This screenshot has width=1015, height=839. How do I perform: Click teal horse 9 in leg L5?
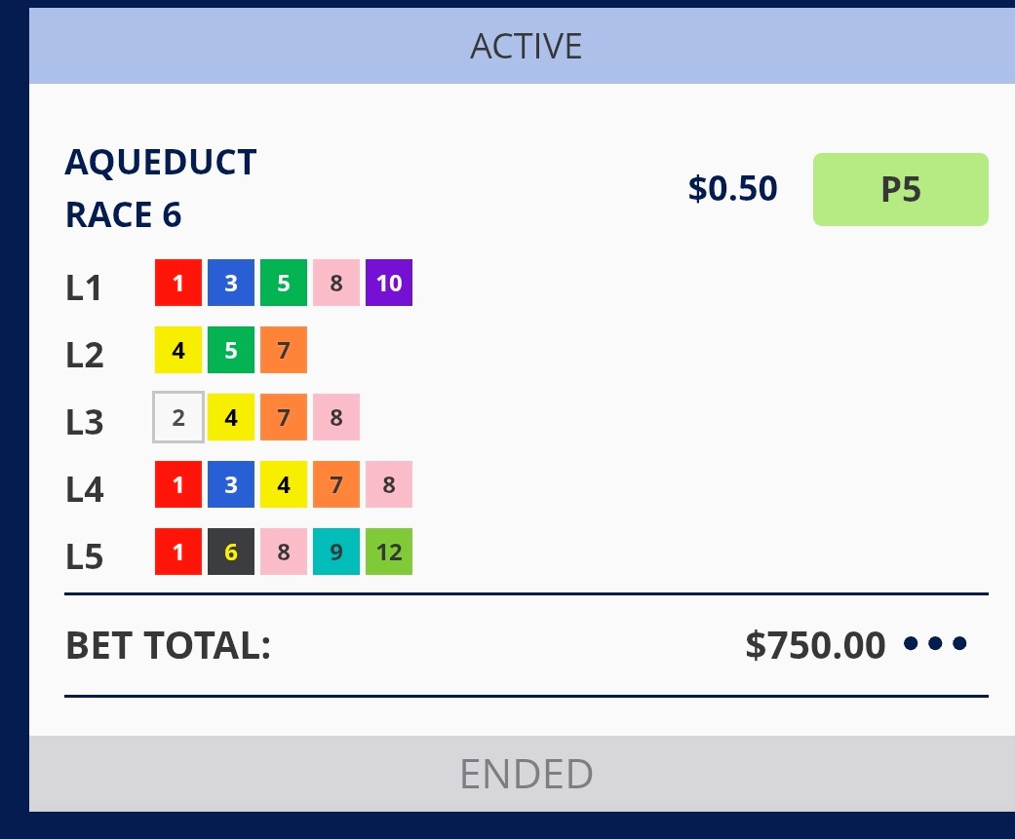(x=336, y=552)
